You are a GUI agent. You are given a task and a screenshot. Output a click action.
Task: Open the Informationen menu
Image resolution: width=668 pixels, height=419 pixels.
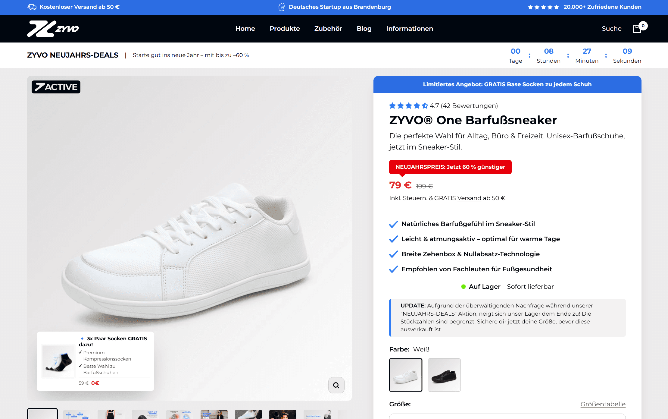[x=409, y=29]
